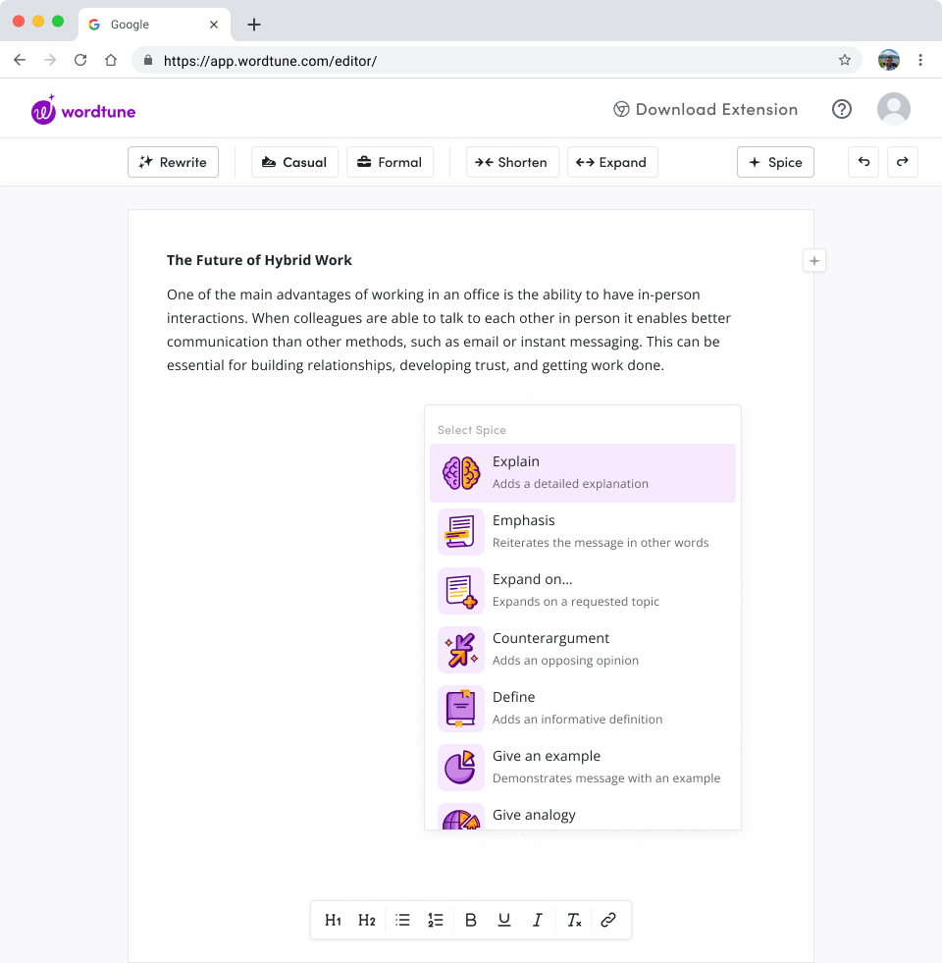Apply the Casual tone
942x963 pixels.
click(294, 162)
